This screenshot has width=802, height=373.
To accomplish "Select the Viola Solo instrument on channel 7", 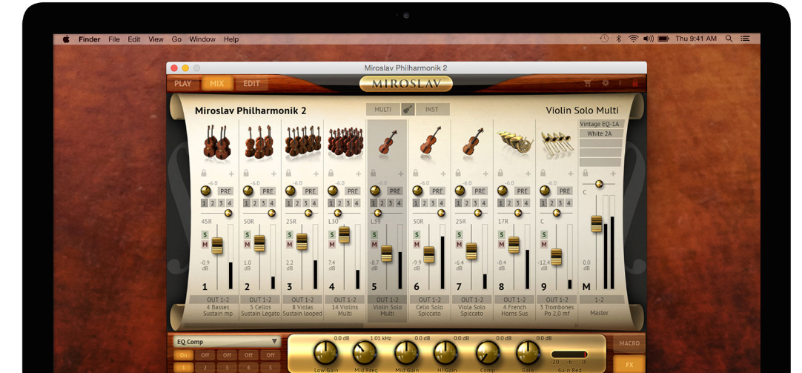I will tap(473, 141).
